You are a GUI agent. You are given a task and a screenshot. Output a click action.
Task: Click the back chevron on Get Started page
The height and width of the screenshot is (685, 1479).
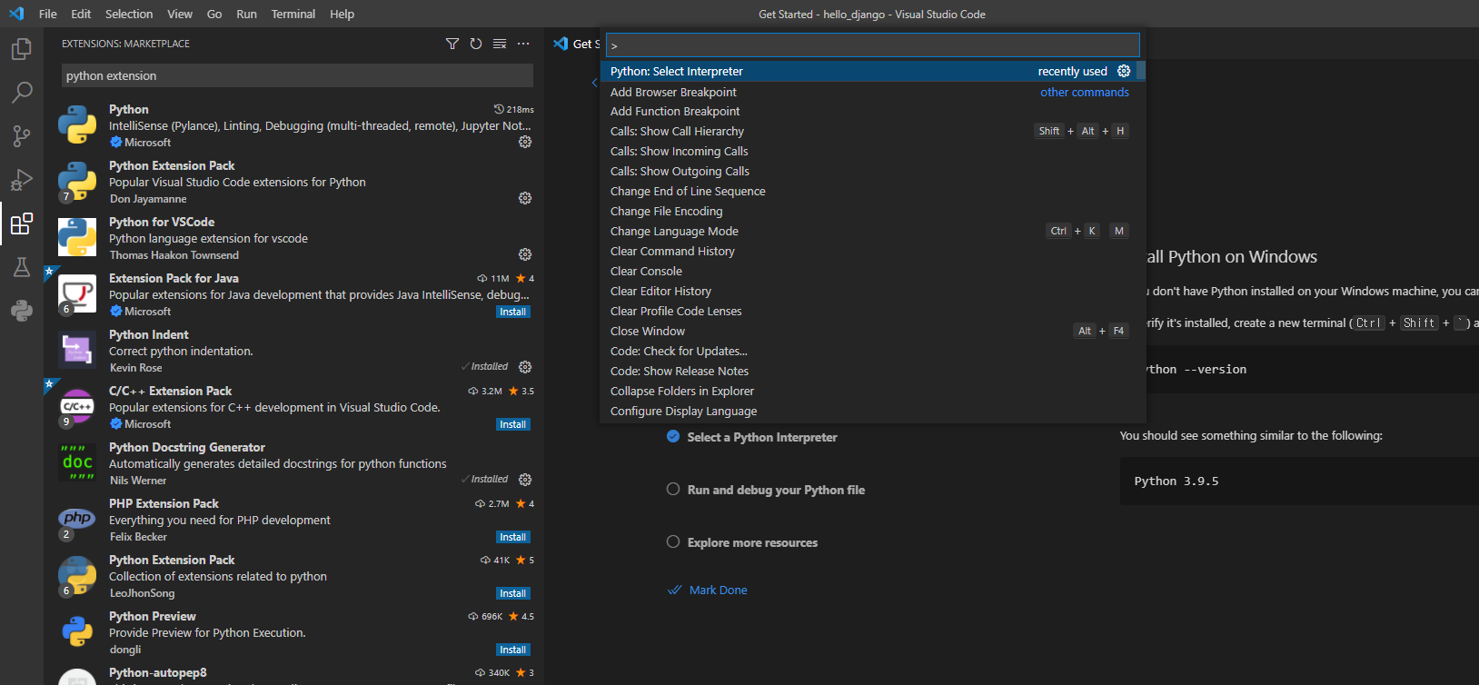point(595,83)
